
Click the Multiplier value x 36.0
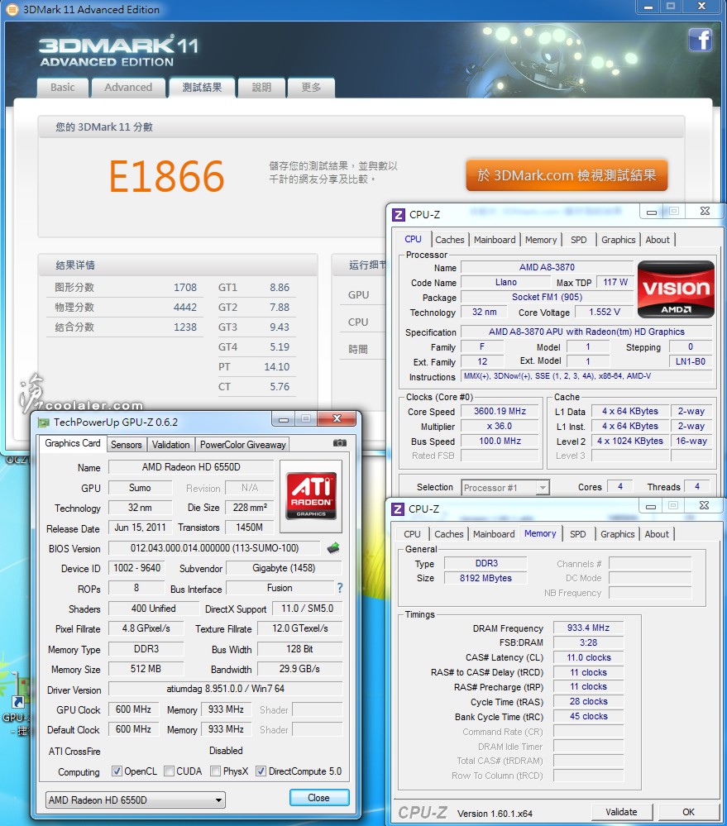(x=500, y=426)
